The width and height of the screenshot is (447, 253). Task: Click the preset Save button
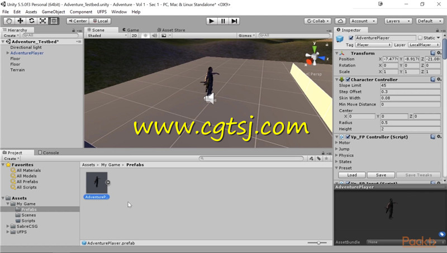pyautogui.click(x=381, y=175)
